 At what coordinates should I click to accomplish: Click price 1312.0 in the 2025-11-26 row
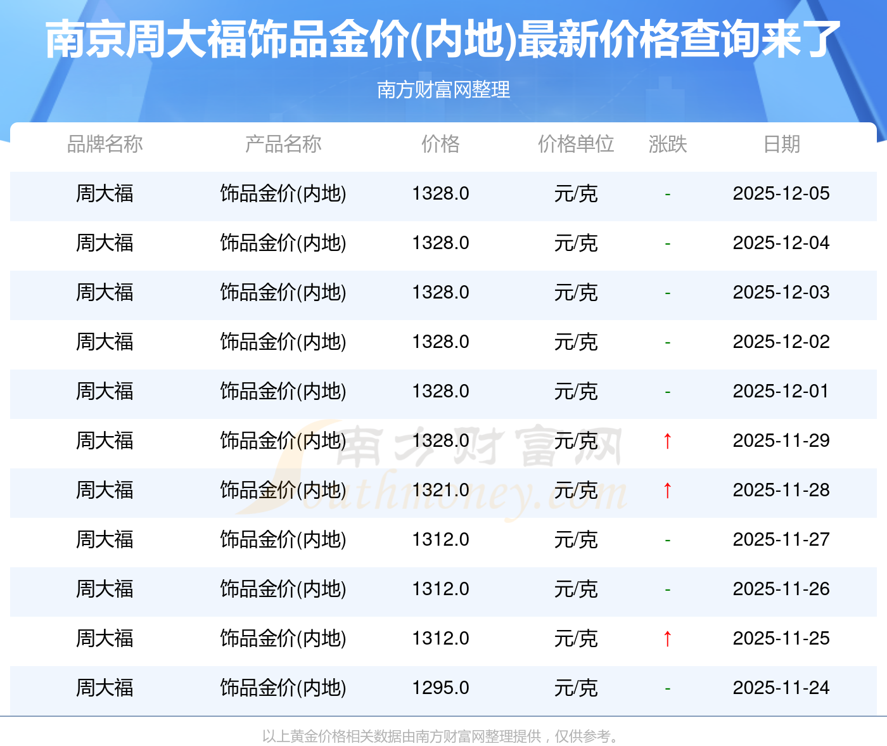coord(440,589)
